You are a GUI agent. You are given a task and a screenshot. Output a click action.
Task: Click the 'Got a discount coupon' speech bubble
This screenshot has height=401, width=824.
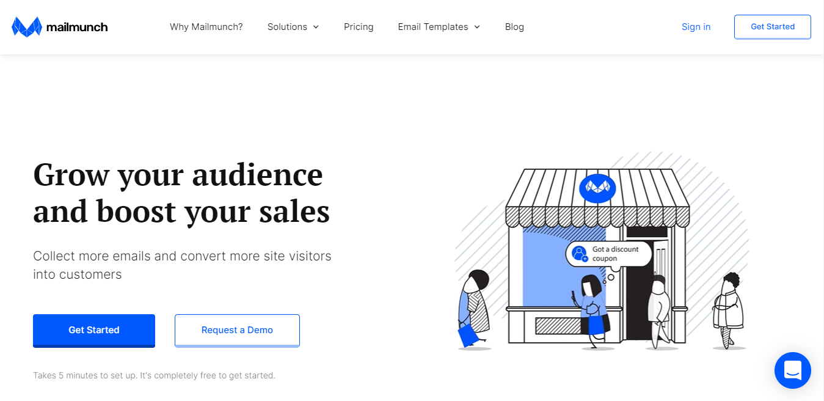pyautogui.click(x=609, y=254)
